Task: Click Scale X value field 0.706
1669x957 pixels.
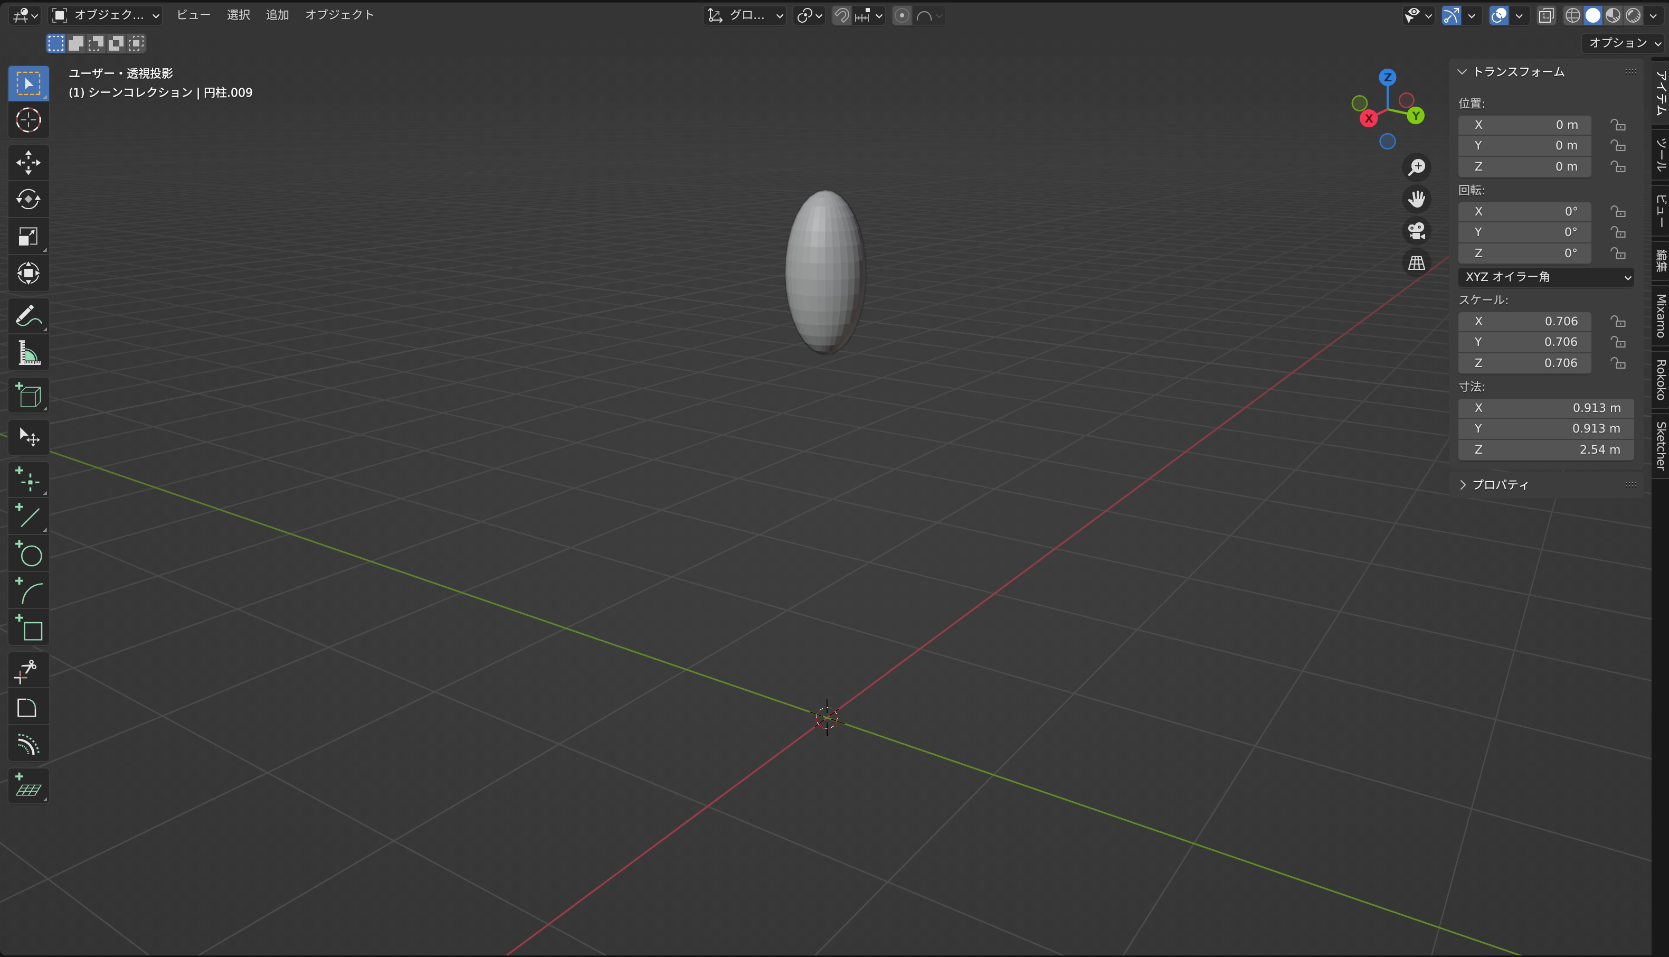Action: click(x=1524, y=321)
